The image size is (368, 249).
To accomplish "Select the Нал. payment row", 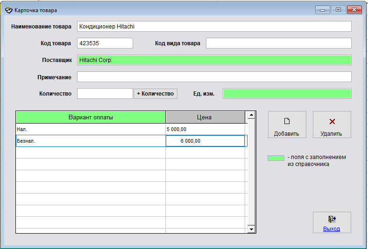I will pyautogui.click(x=91, y=129).
